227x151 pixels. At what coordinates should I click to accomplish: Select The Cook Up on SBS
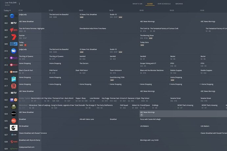point(144,28)
